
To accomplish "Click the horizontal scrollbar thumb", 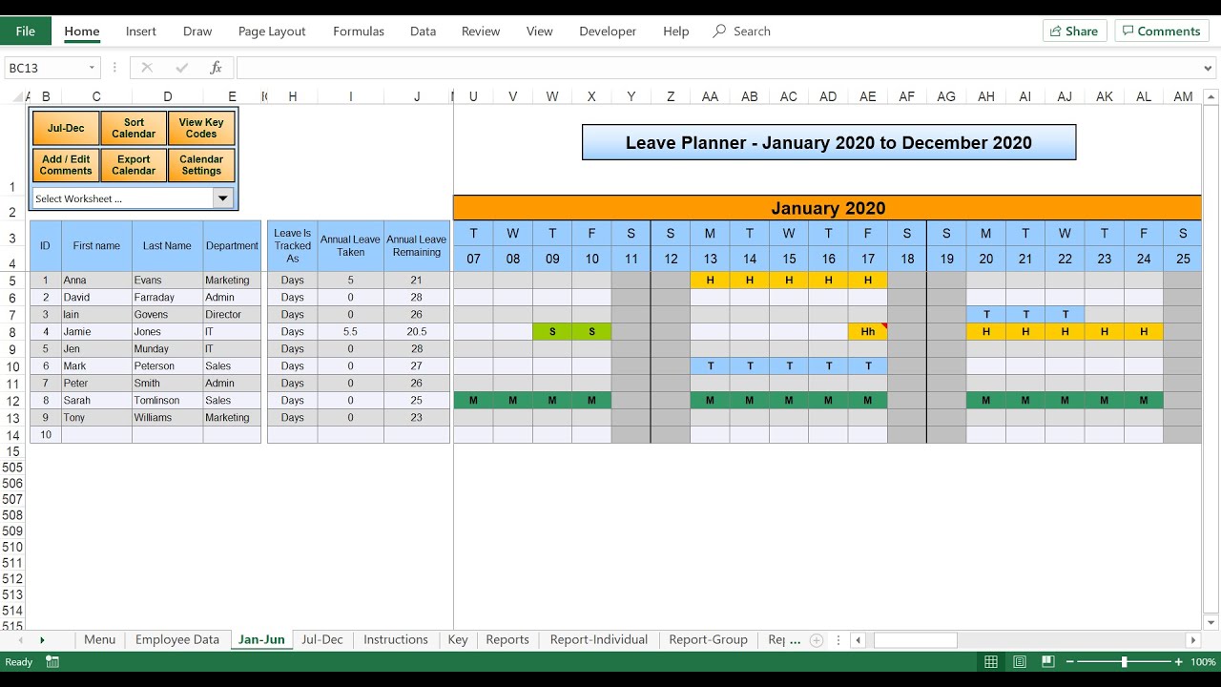I will [915, 640].
